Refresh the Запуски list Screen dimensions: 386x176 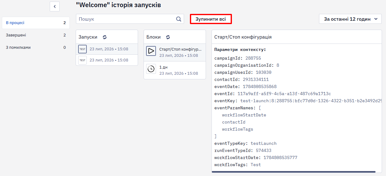(x=105, y=37)
